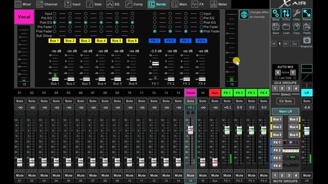This screenshot has height=184, width=328.
Task: Click the globe icon affecting all channels
Action: click(244, 15)
